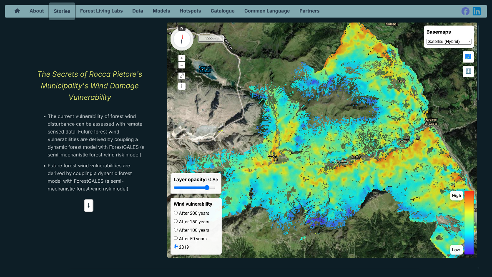Zoom out on the map
Viewport: 492px width, 277px height.
tap(182, 65)
